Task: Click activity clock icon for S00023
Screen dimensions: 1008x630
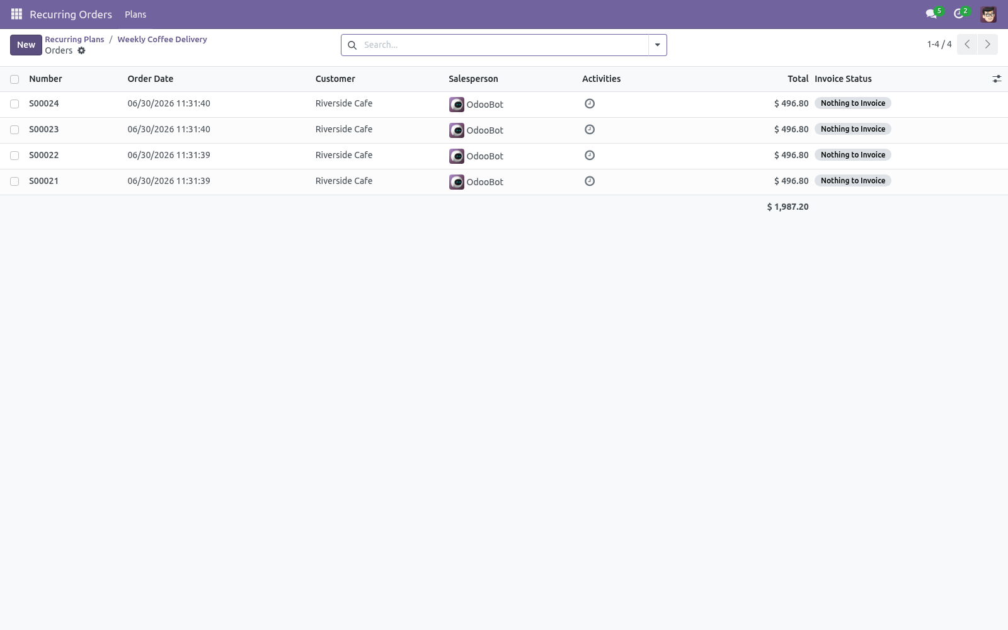Action: click(590, 129)
